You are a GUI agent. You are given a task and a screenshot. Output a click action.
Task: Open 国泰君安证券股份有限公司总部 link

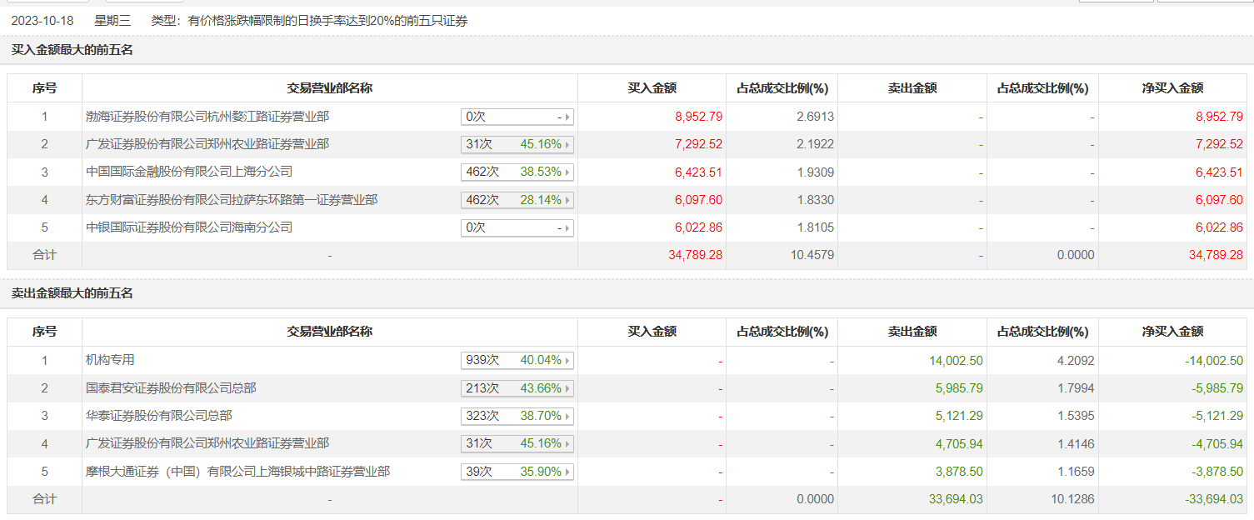coord(171,387)
